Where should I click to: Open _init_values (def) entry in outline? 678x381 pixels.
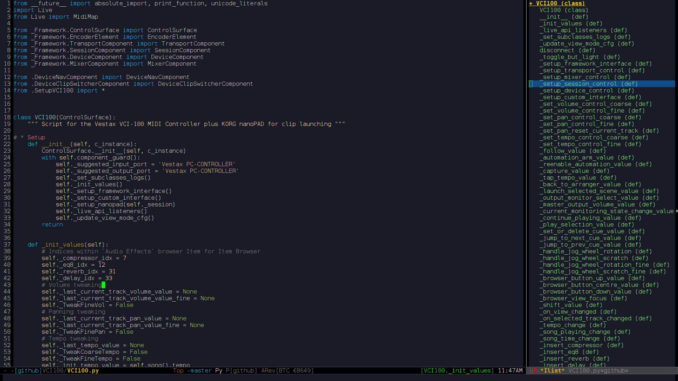coord(571,24)
